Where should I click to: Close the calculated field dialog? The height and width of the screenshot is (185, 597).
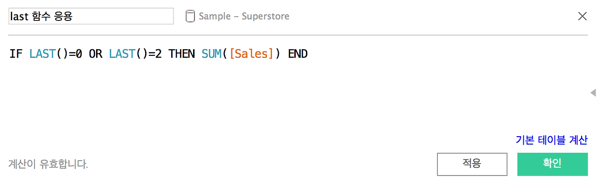[583, 16]
